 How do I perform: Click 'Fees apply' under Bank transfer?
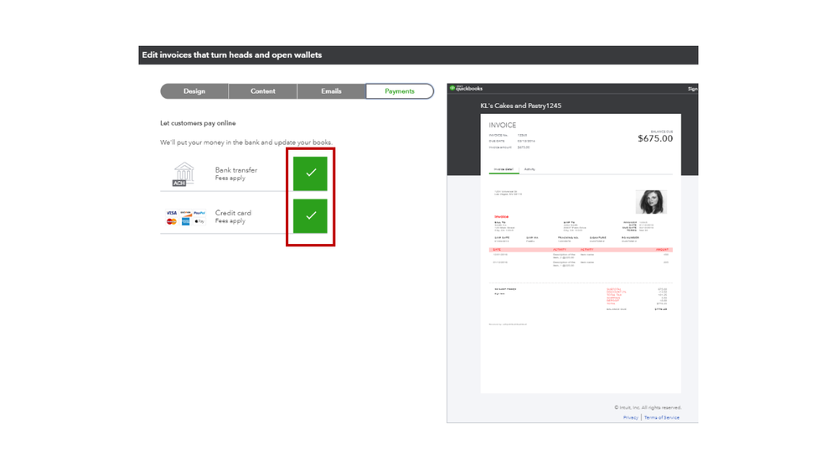[x=230, y=179]
